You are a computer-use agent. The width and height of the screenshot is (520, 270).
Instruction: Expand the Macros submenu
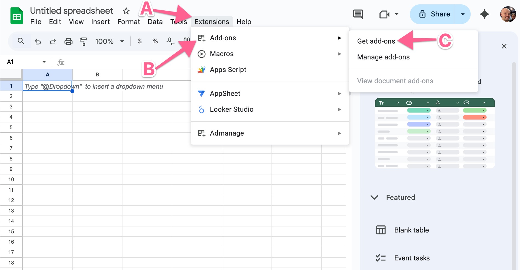point(270,54)
